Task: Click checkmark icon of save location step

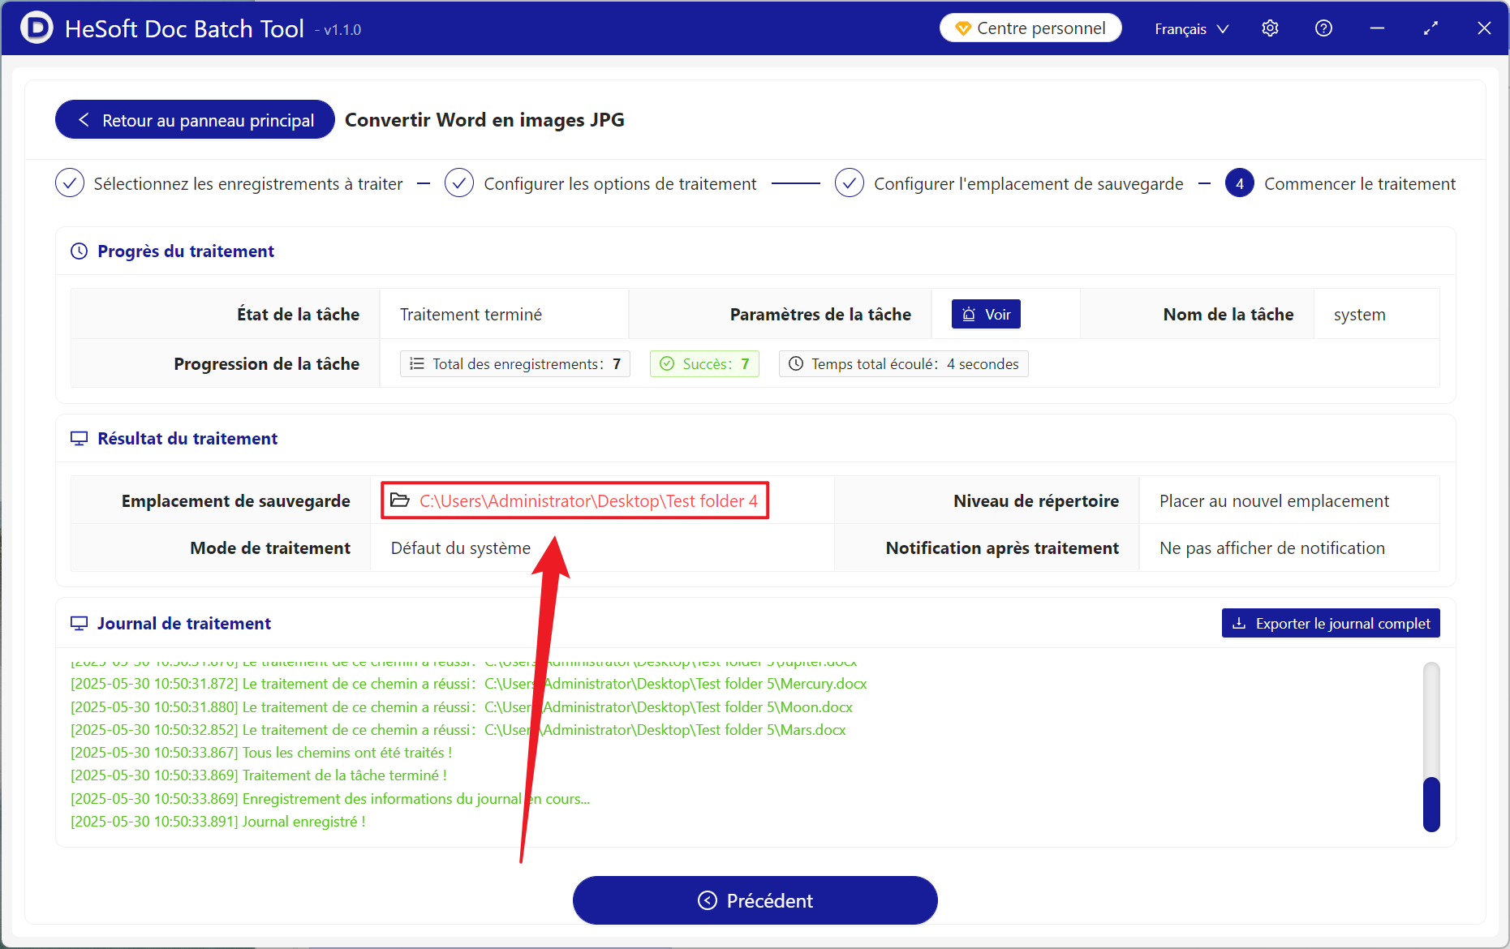Action: click(x=850, y=183)
